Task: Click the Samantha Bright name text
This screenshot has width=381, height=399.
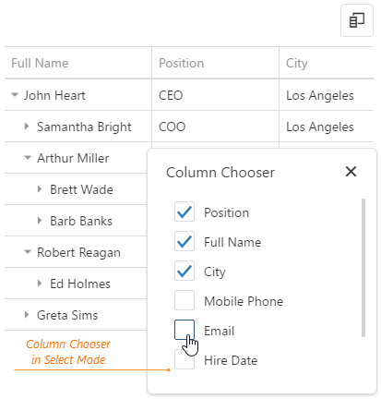Action: 84,127
